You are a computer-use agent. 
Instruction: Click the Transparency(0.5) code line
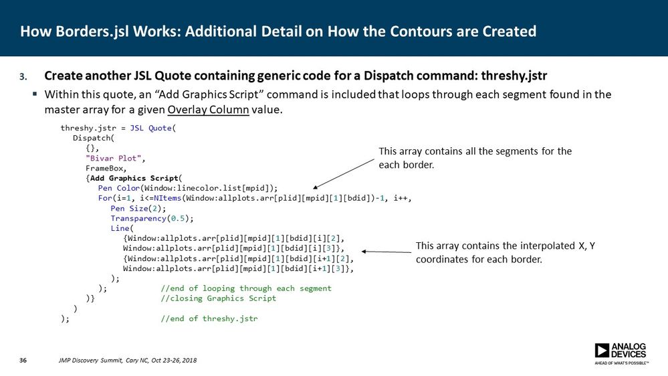click(x=152, y=218)
